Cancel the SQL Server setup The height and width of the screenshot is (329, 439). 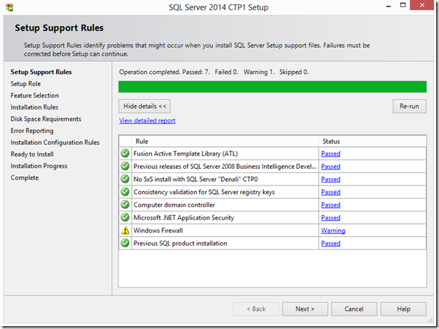[354, 309]
